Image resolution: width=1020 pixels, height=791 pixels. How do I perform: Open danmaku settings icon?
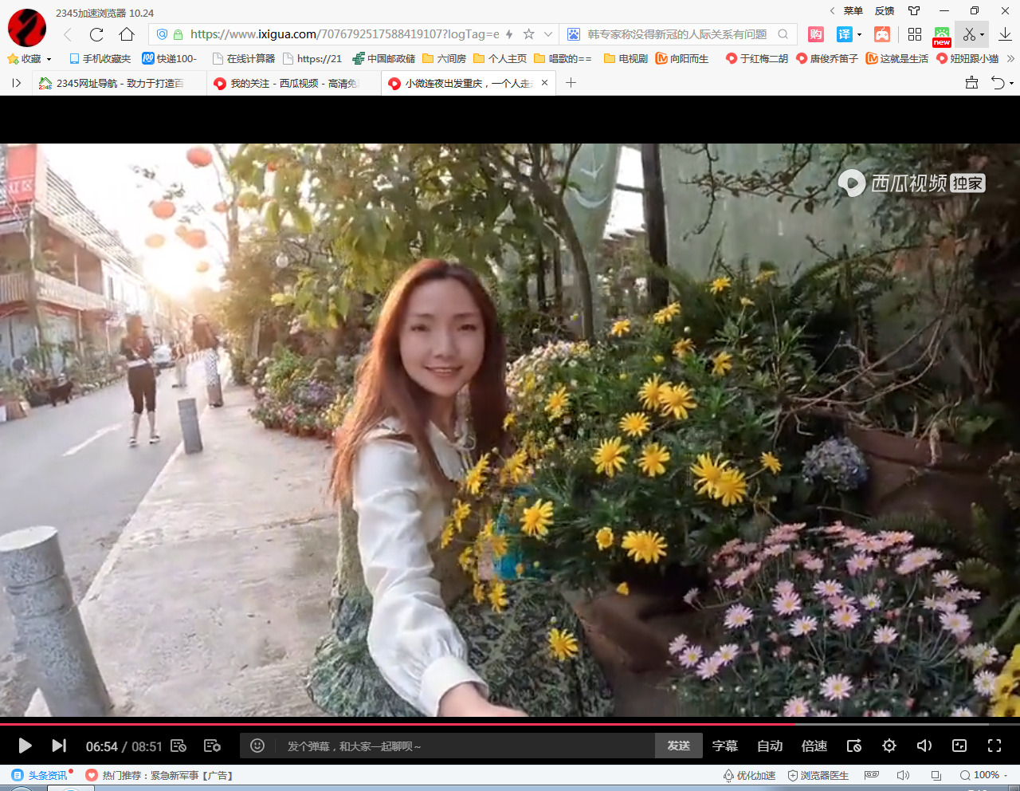tap(212, 746)
